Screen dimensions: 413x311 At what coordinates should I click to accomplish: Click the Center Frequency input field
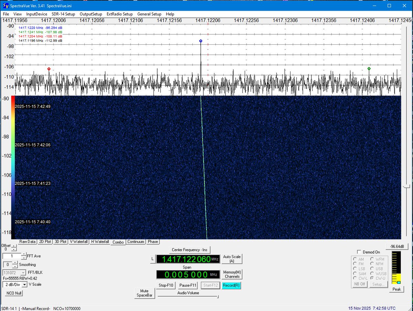[x=188, y=259]
